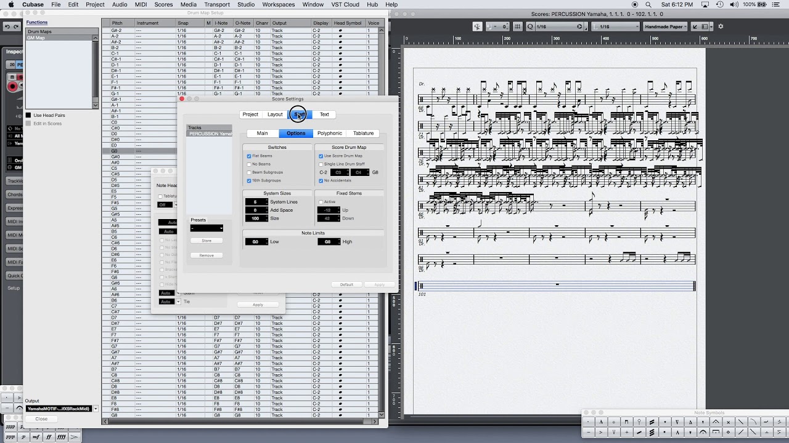Select the PERCUSSION Yamaha track in Tracks list
The height and width of the screenshot is (443, 789).
[x=210, y=134]
